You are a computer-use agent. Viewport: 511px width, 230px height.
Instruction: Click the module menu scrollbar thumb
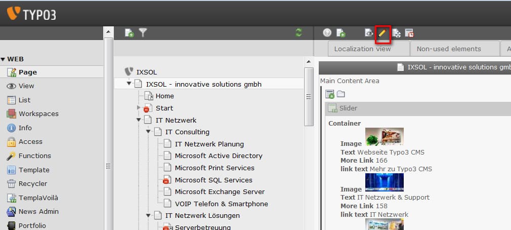108,134
